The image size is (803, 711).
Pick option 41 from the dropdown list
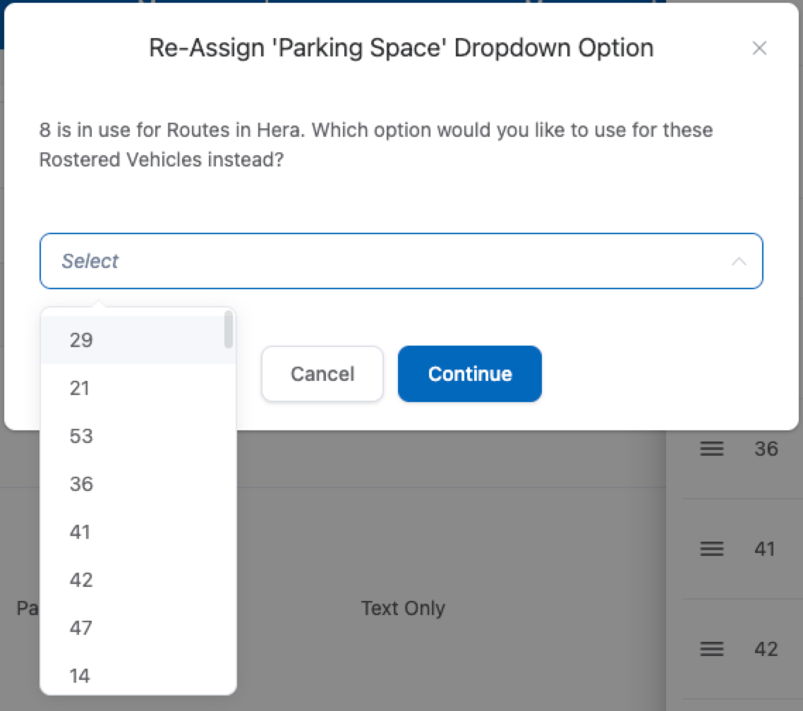pos(80,532)
